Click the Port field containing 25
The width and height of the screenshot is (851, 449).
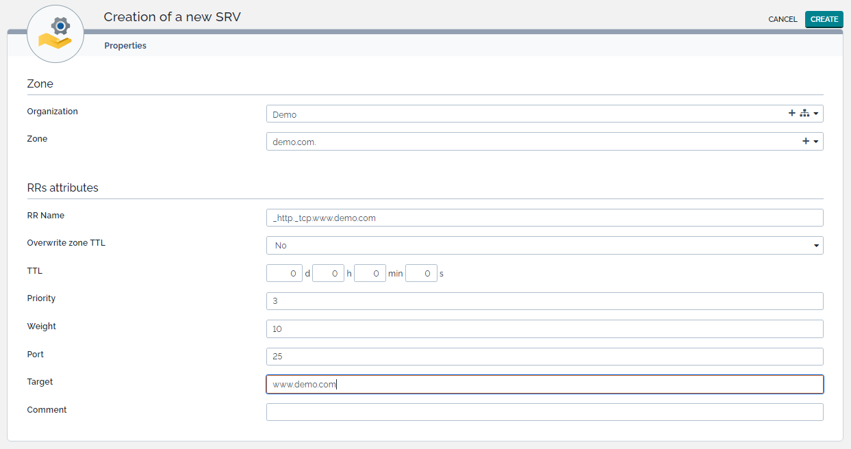coord(544,357)
